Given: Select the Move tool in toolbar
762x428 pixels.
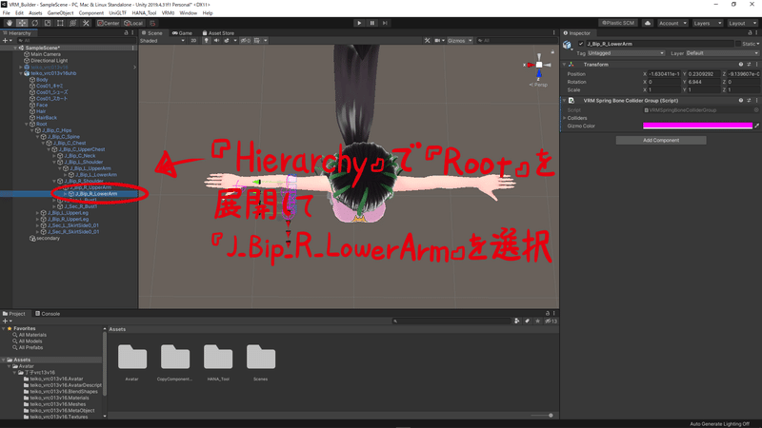Looking at the screenshot, I should 22,23.
